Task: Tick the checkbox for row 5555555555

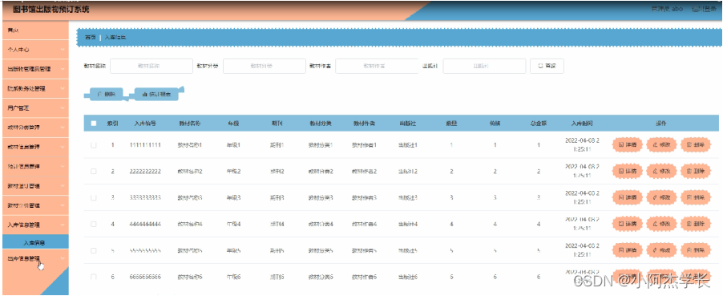Action: click(x=94, y=250)
